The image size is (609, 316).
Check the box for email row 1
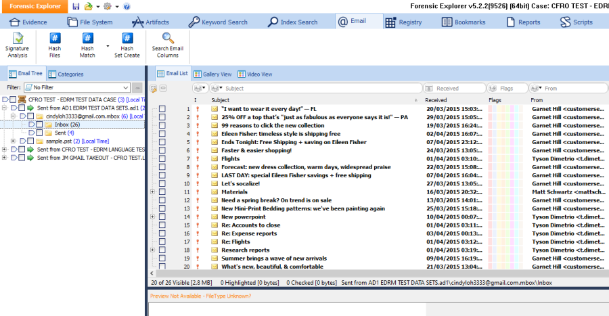pos(162,108)
